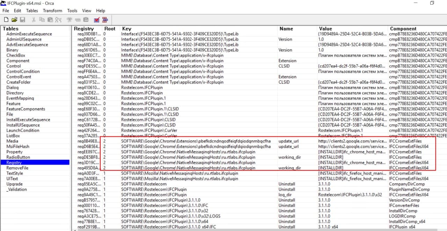Select the AdvtExecuteSequence table

pos(27,45)
